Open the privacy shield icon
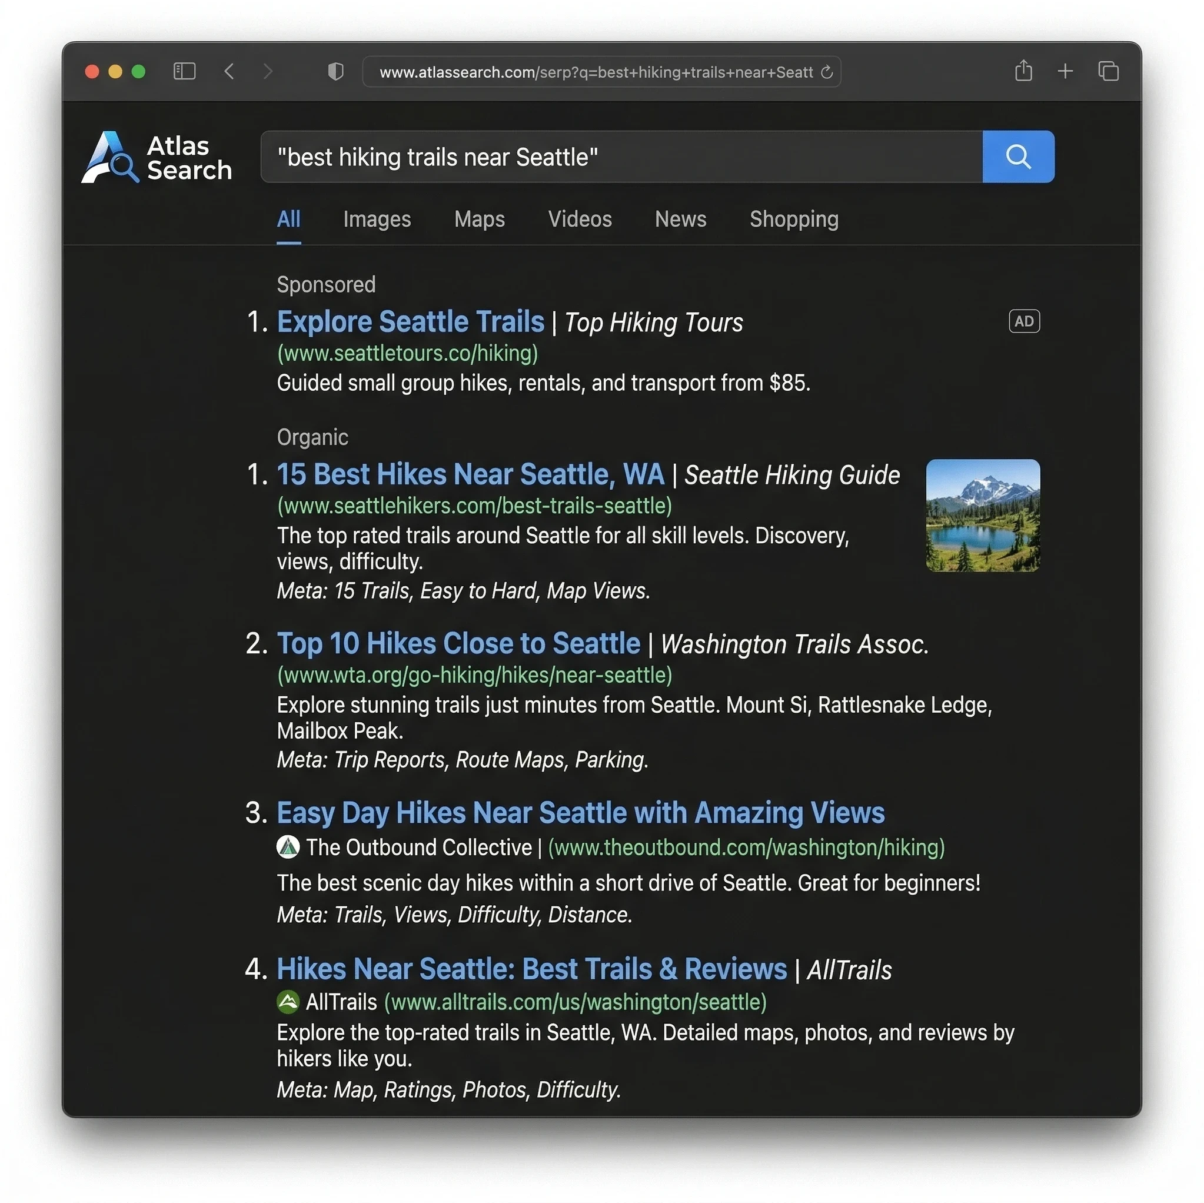Image resolution: width=1204 pixels, height=1203 pixels. pos(335,72)
